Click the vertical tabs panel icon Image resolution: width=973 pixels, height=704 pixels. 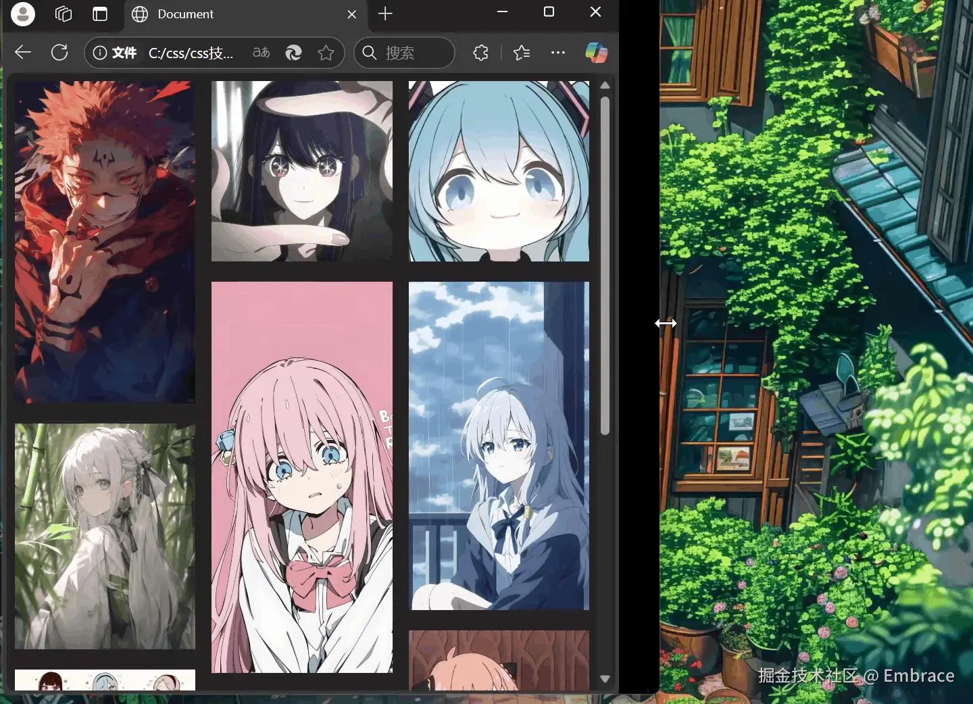[x=100, y=14]
